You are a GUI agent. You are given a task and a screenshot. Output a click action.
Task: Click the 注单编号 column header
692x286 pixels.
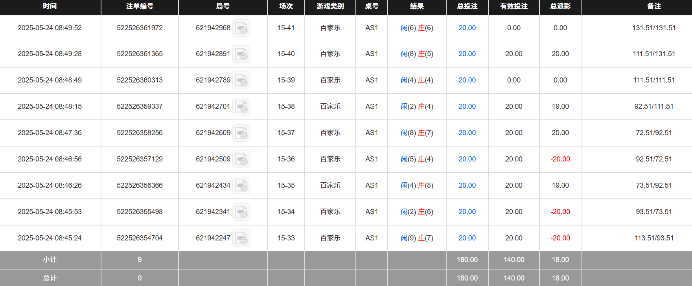point(140,6)
